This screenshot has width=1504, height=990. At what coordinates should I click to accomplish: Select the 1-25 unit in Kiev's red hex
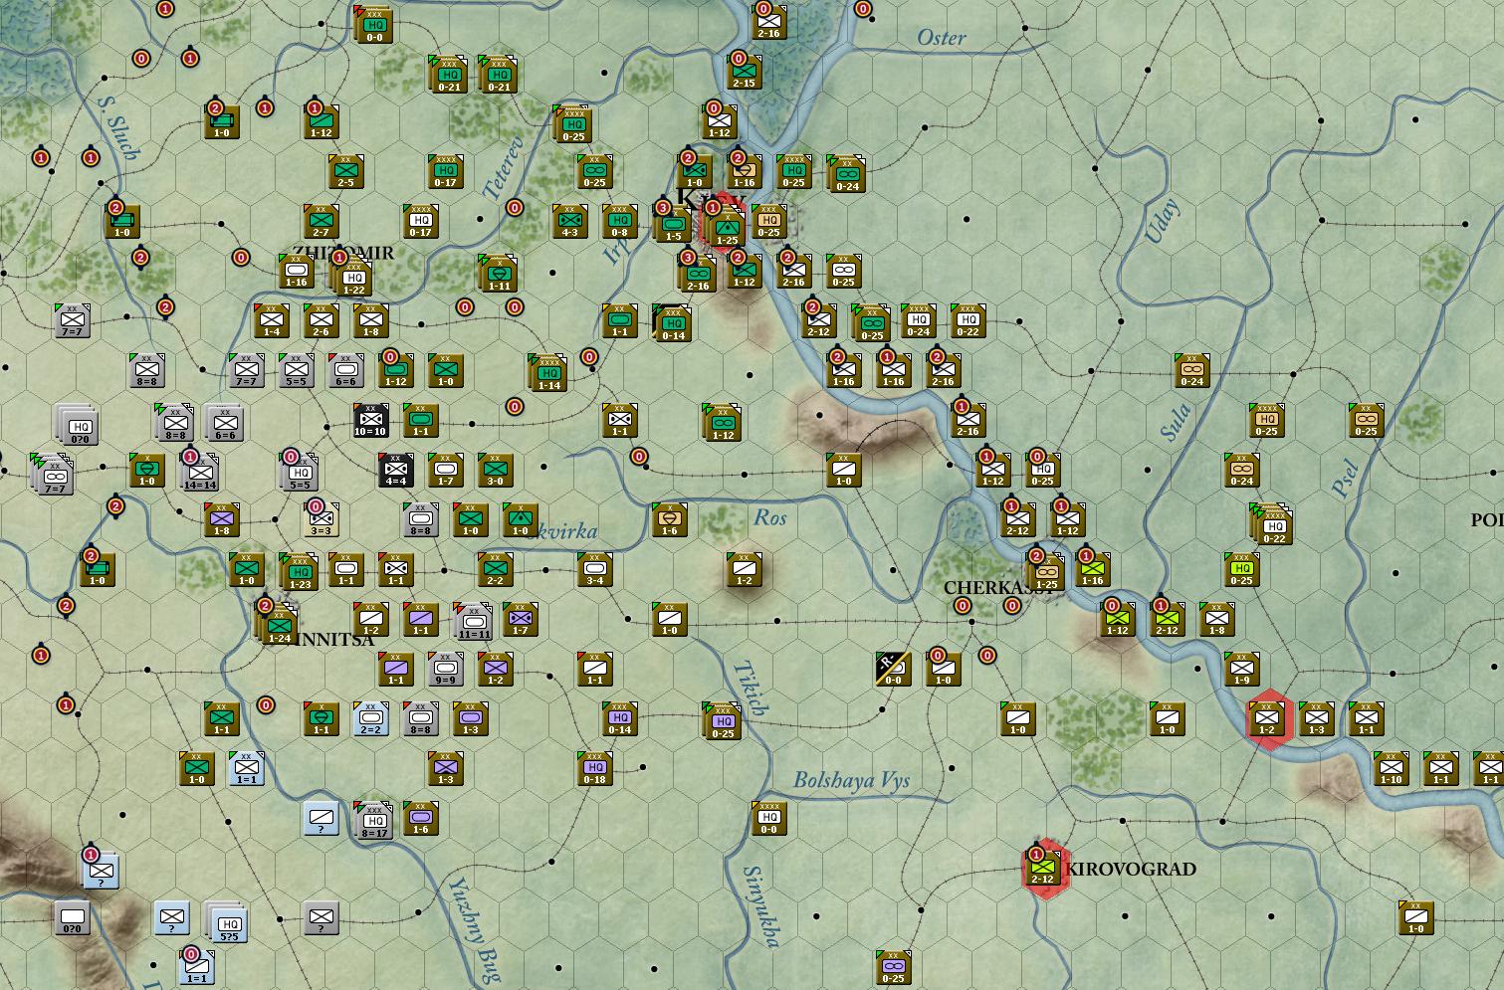click(728, 228)
